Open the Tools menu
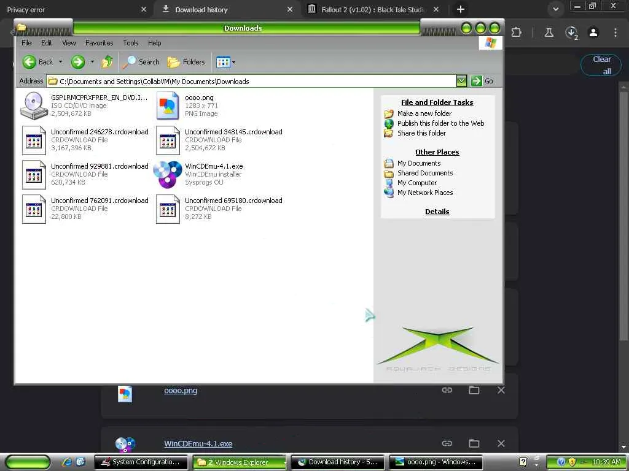The image size is (629, 471). [x=131, y=43]
